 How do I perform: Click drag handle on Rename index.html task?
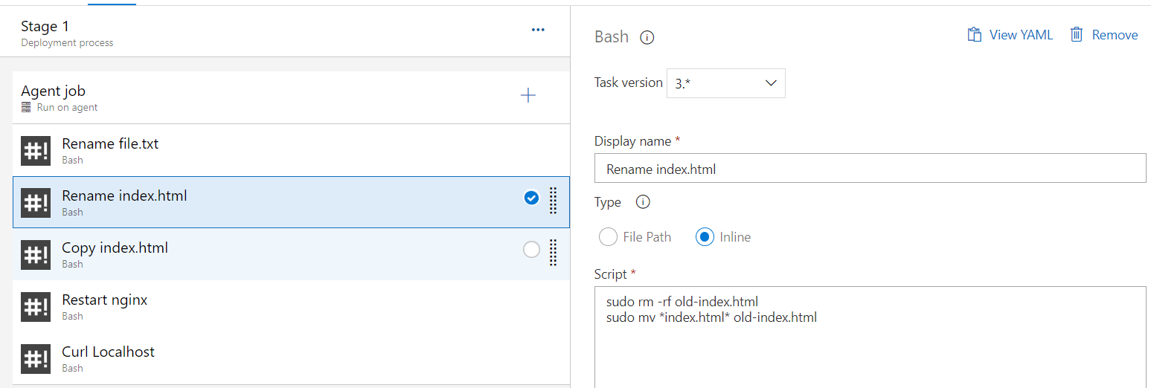click(x=553, y=200)
